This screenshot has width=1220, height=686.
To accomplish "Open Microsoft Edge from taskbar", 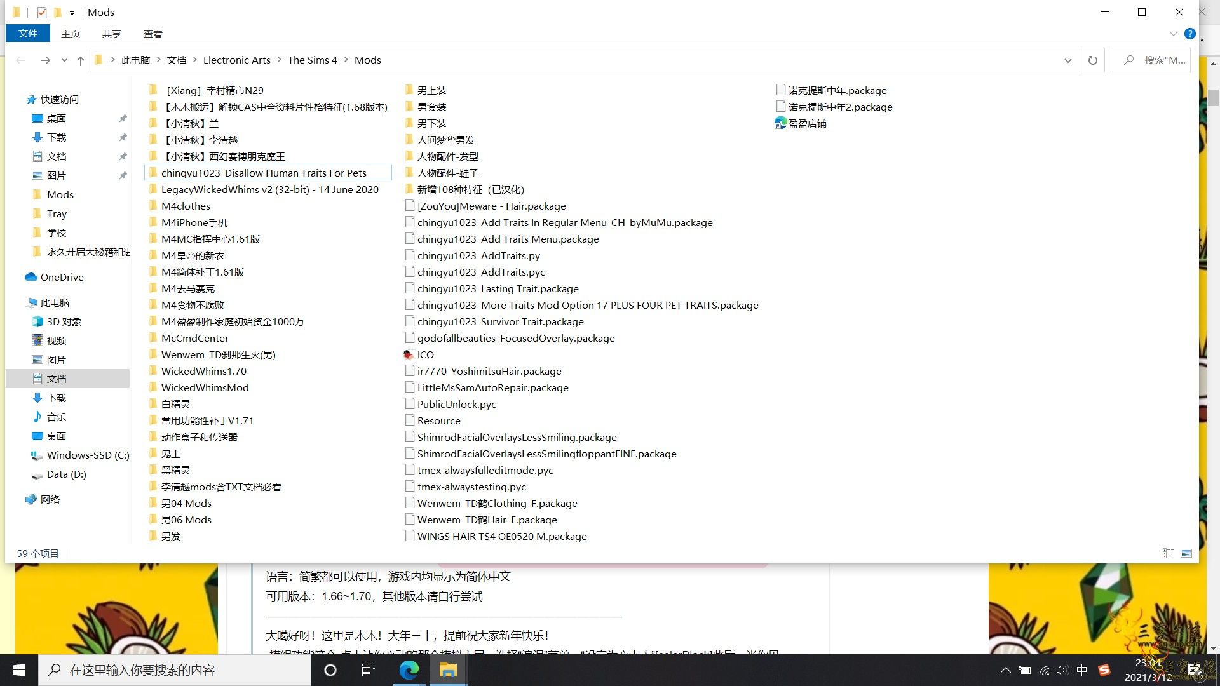I will [409, 670].
